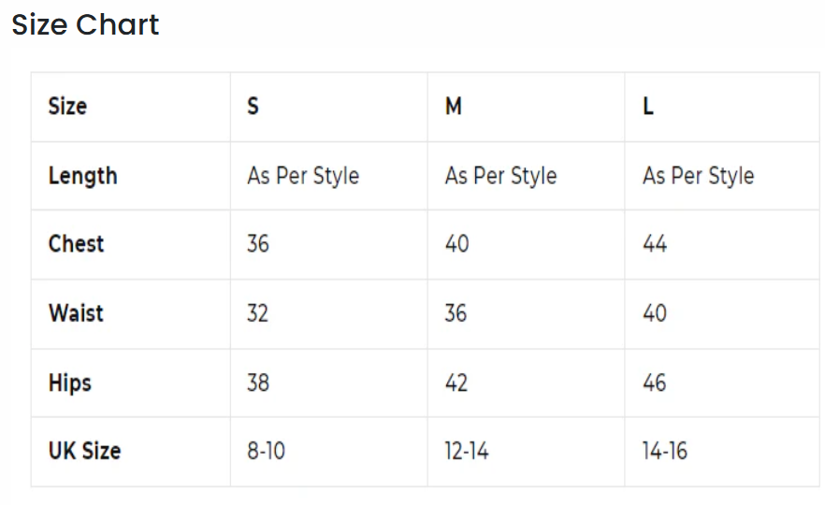The image size is (825, 505).
Task: Click UK size 14-16 cell
Action: coord(665,451)
